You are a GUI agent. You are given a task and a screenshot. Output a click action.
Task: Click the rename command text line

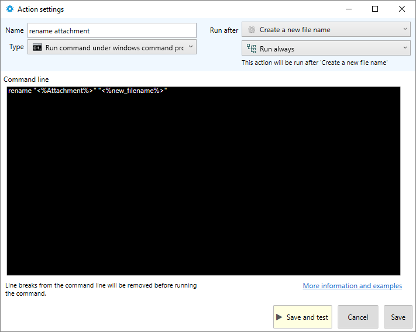[x=88, y=91]
